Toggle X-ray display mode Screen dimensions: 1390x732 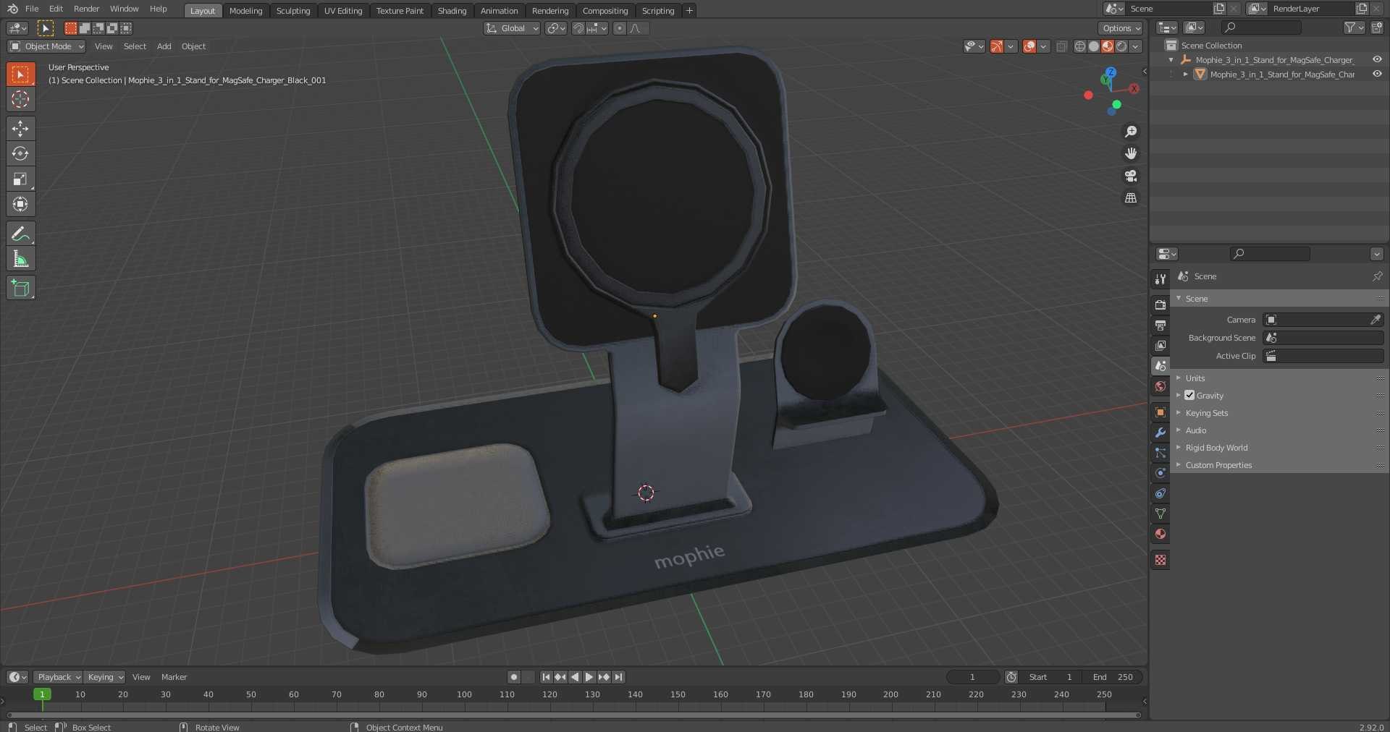(1061, 47)
